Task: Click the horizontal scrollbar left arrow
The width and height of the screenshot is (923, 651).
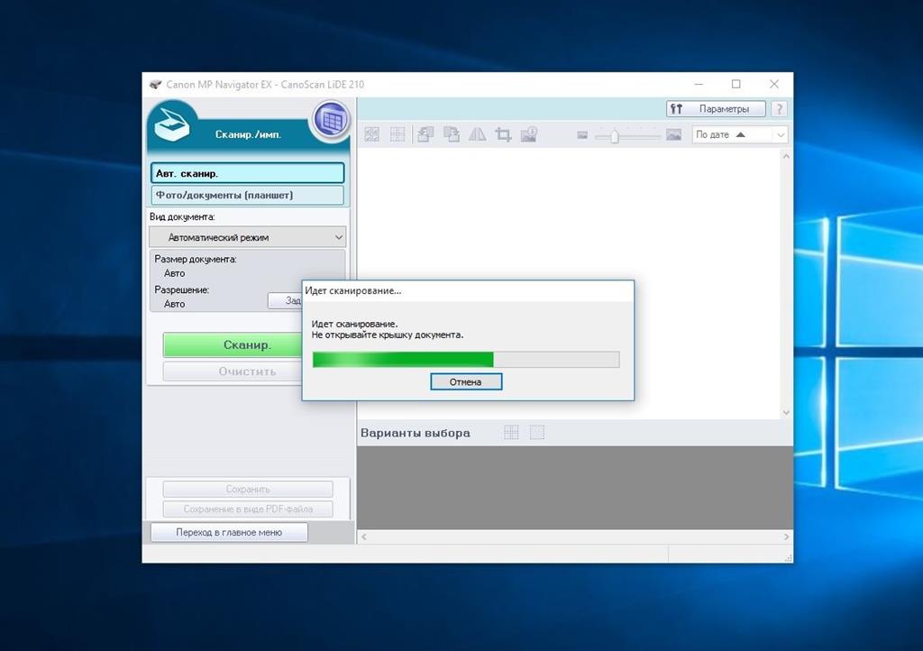Action: coord(364,536)
